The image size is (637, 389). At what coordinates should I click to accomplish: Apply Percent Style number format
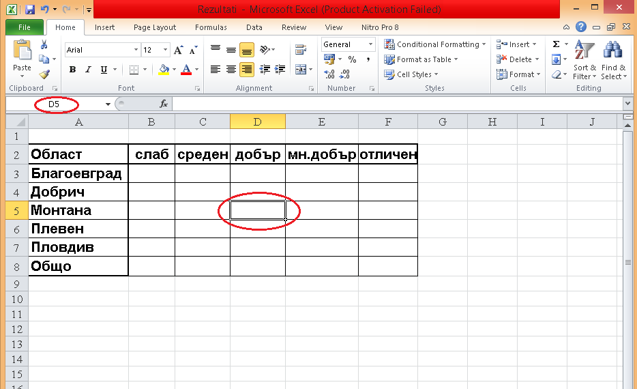coord(353,60)
